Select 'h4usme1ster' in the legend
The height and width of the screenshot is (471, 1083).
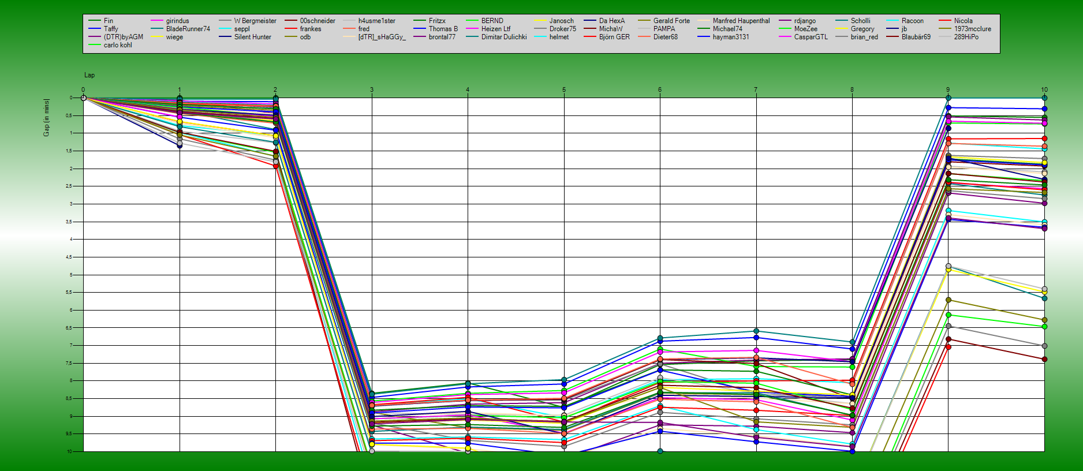[x=377, y=21]
